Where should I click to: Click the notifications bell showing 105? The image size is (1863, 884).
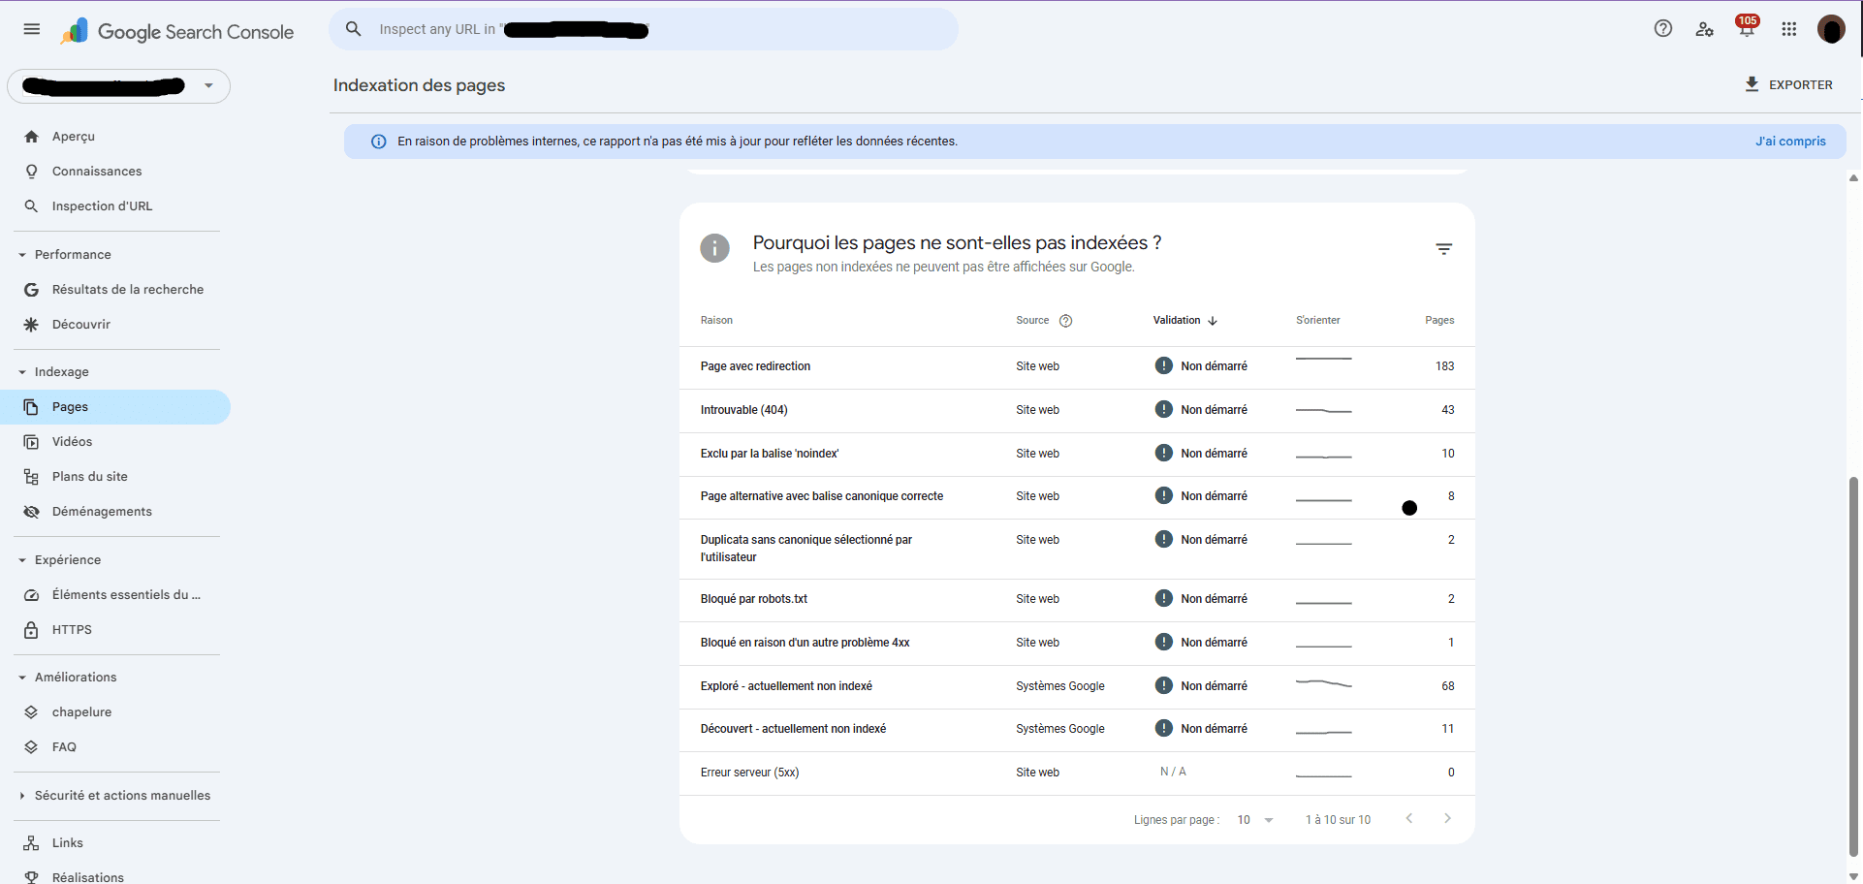(1746, 29)
